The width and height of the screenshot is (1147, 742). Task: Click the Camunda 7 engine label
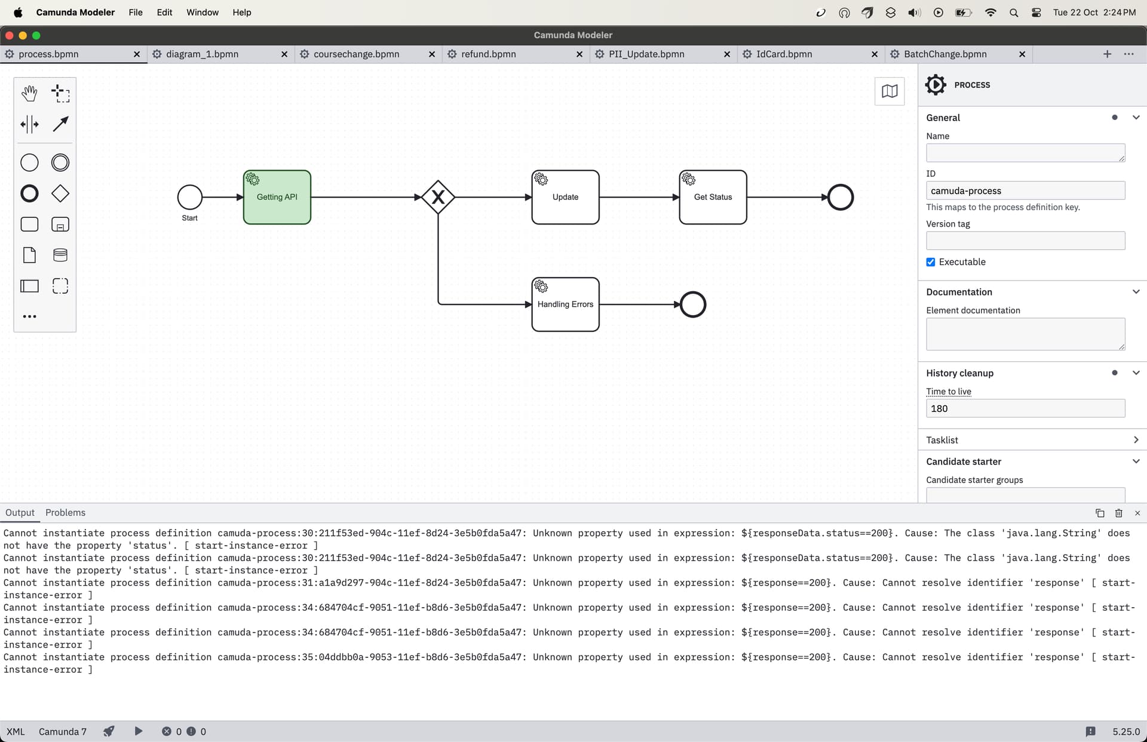click(62, 731)
